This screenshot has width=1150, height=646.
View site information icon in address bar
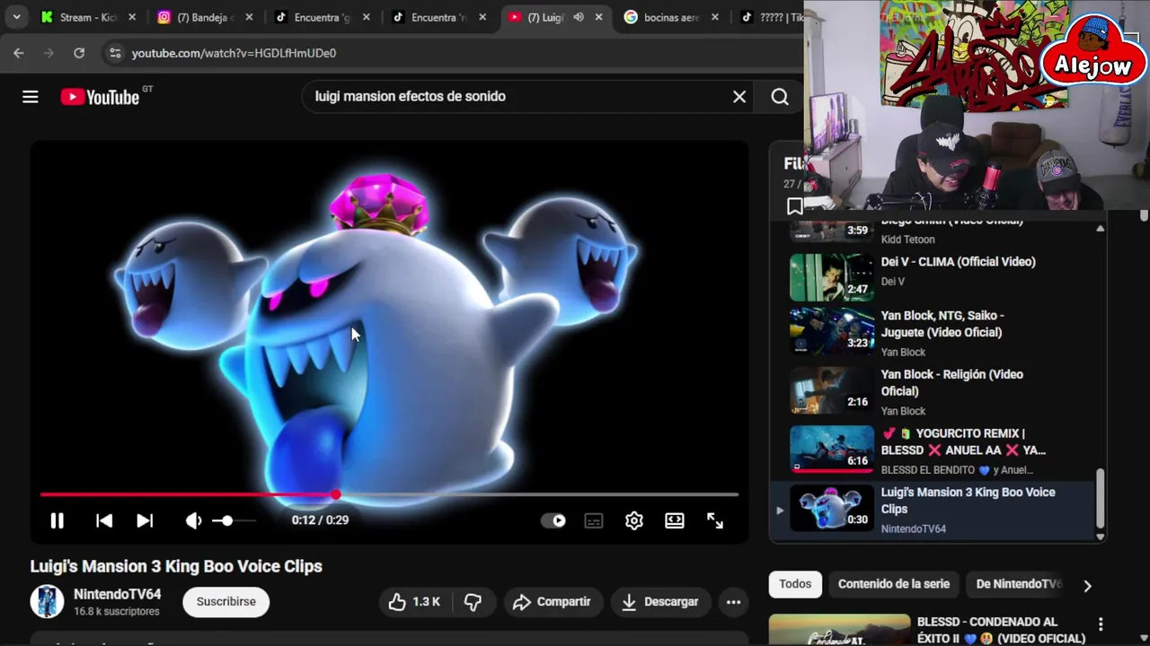[x=115, y=53]
